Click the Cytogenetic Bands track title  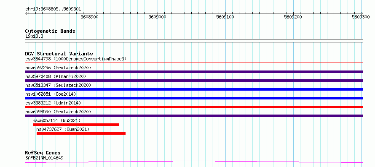click(x=50, y=31)
